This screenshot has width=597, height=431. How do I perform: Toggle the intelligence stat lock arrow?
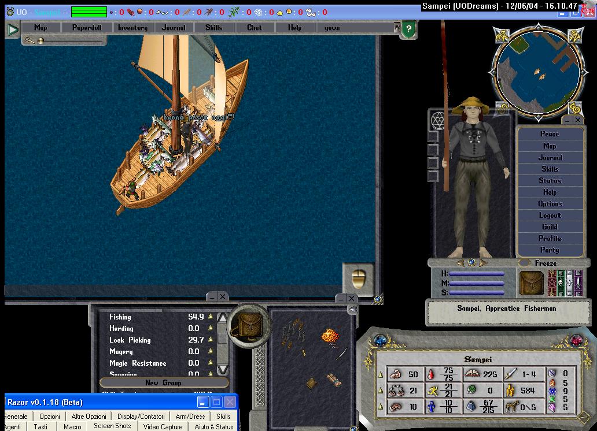381,407
